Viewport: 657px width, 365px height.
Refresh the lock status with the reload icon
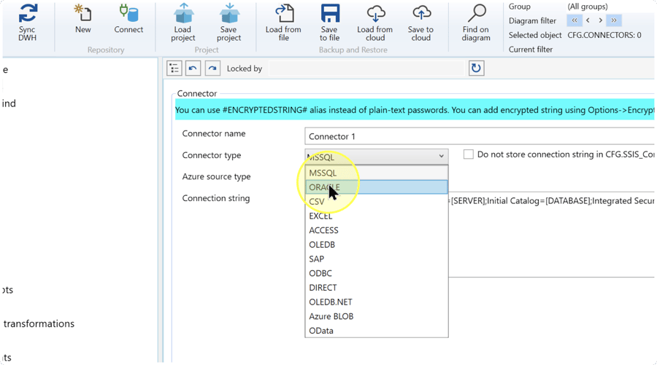(x=476, y=68)
